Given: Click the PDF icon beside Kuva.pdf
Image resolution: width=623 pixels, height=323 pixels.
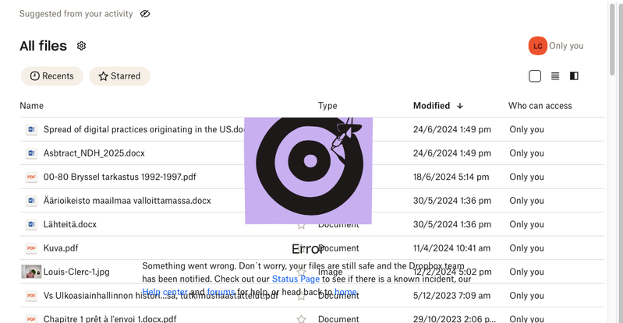Looking at the screenshot, I should click(31, 248).
